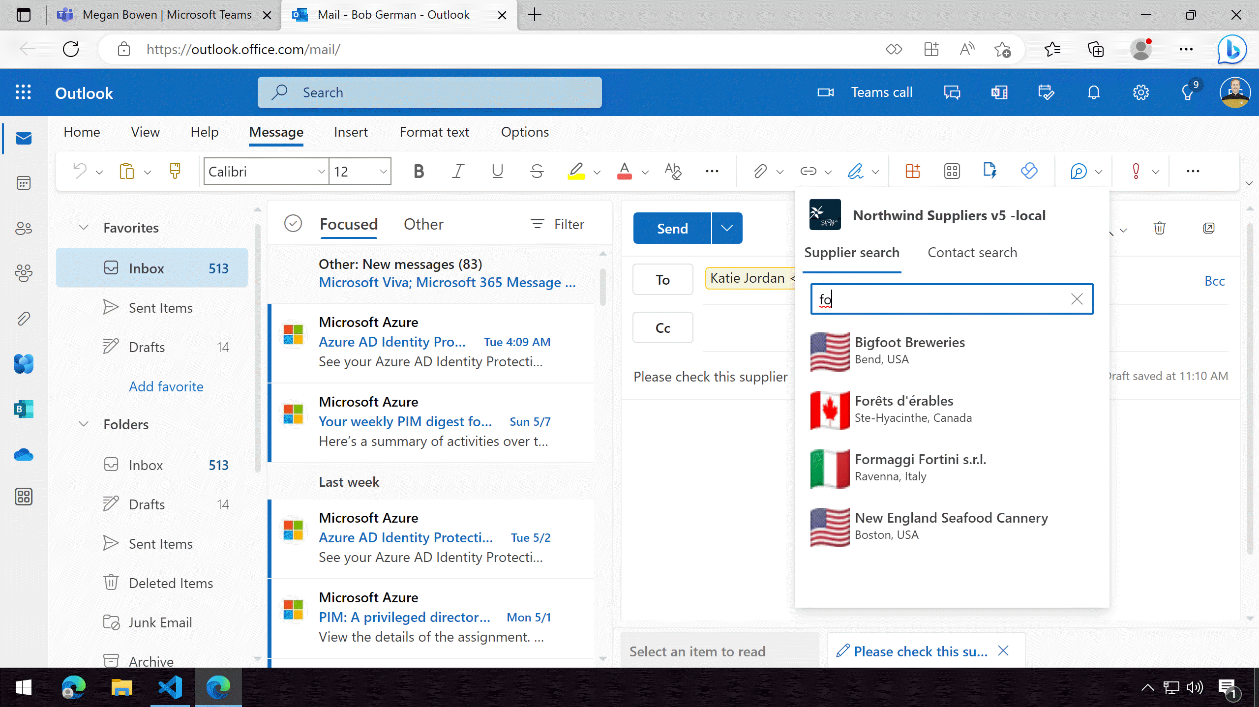Clear the supplier search field
The width and height of the screenshot is (1259, 707).
(1077, 299)
